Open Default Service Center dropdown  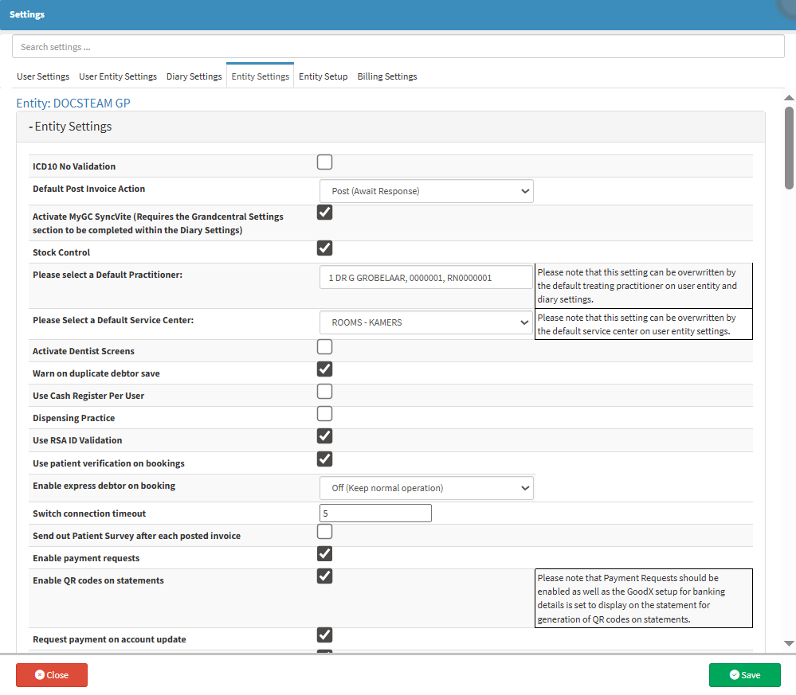coord(426,322)
